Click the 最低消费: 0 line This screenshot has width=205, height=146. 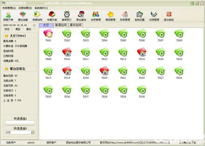(10, 41)
